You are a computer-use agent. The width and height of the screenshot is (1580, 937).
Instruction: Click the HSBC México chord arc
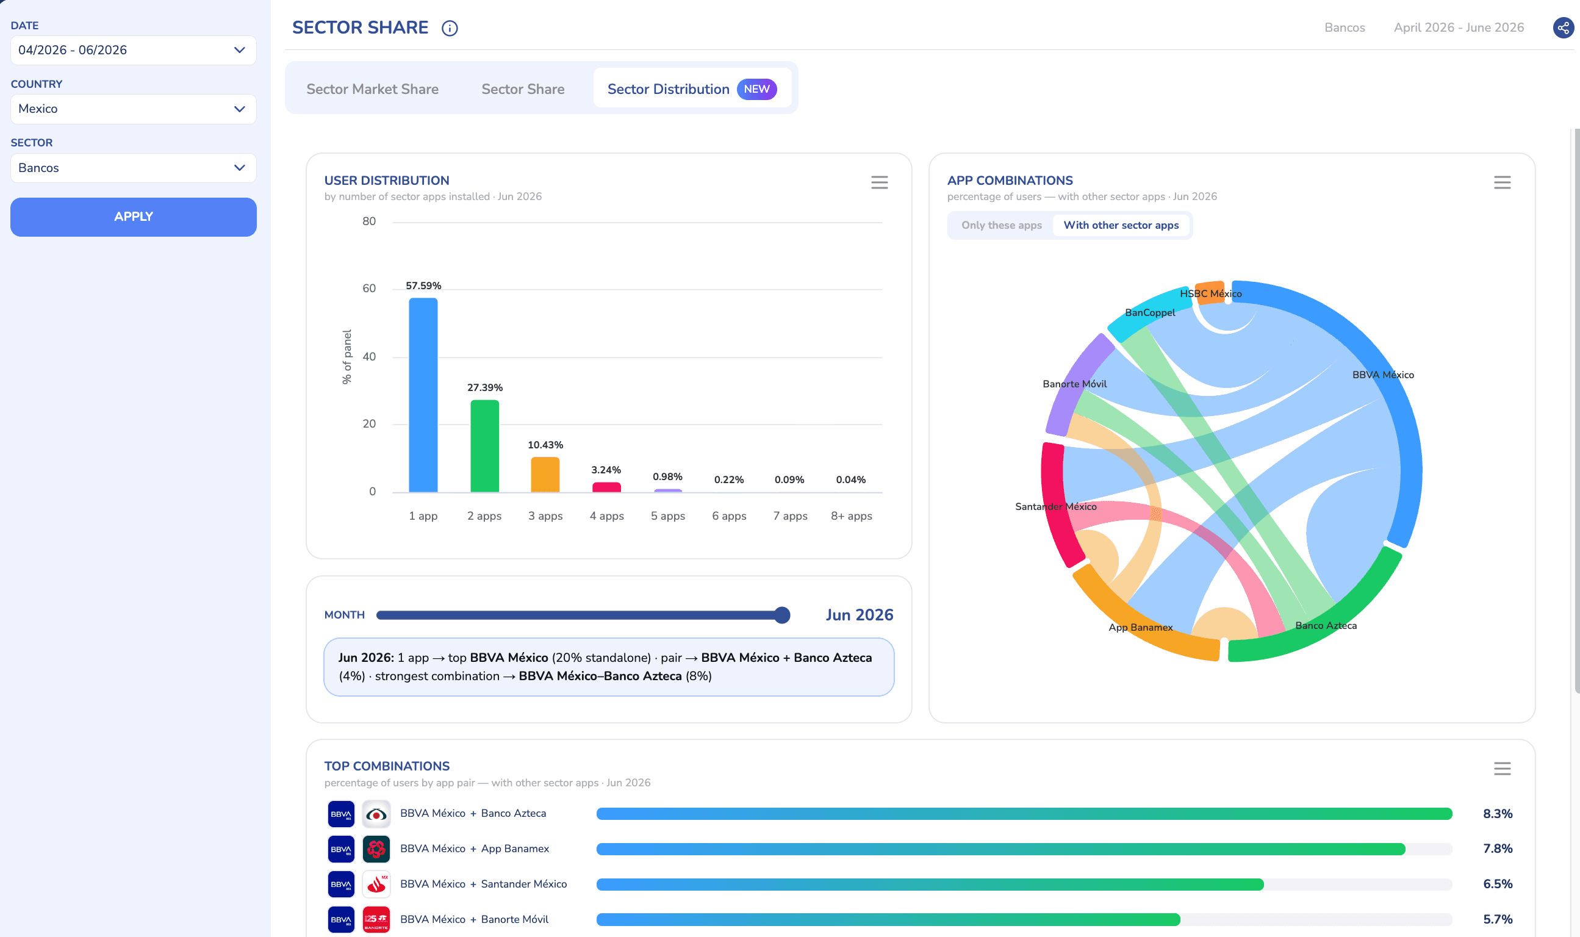1210,293
